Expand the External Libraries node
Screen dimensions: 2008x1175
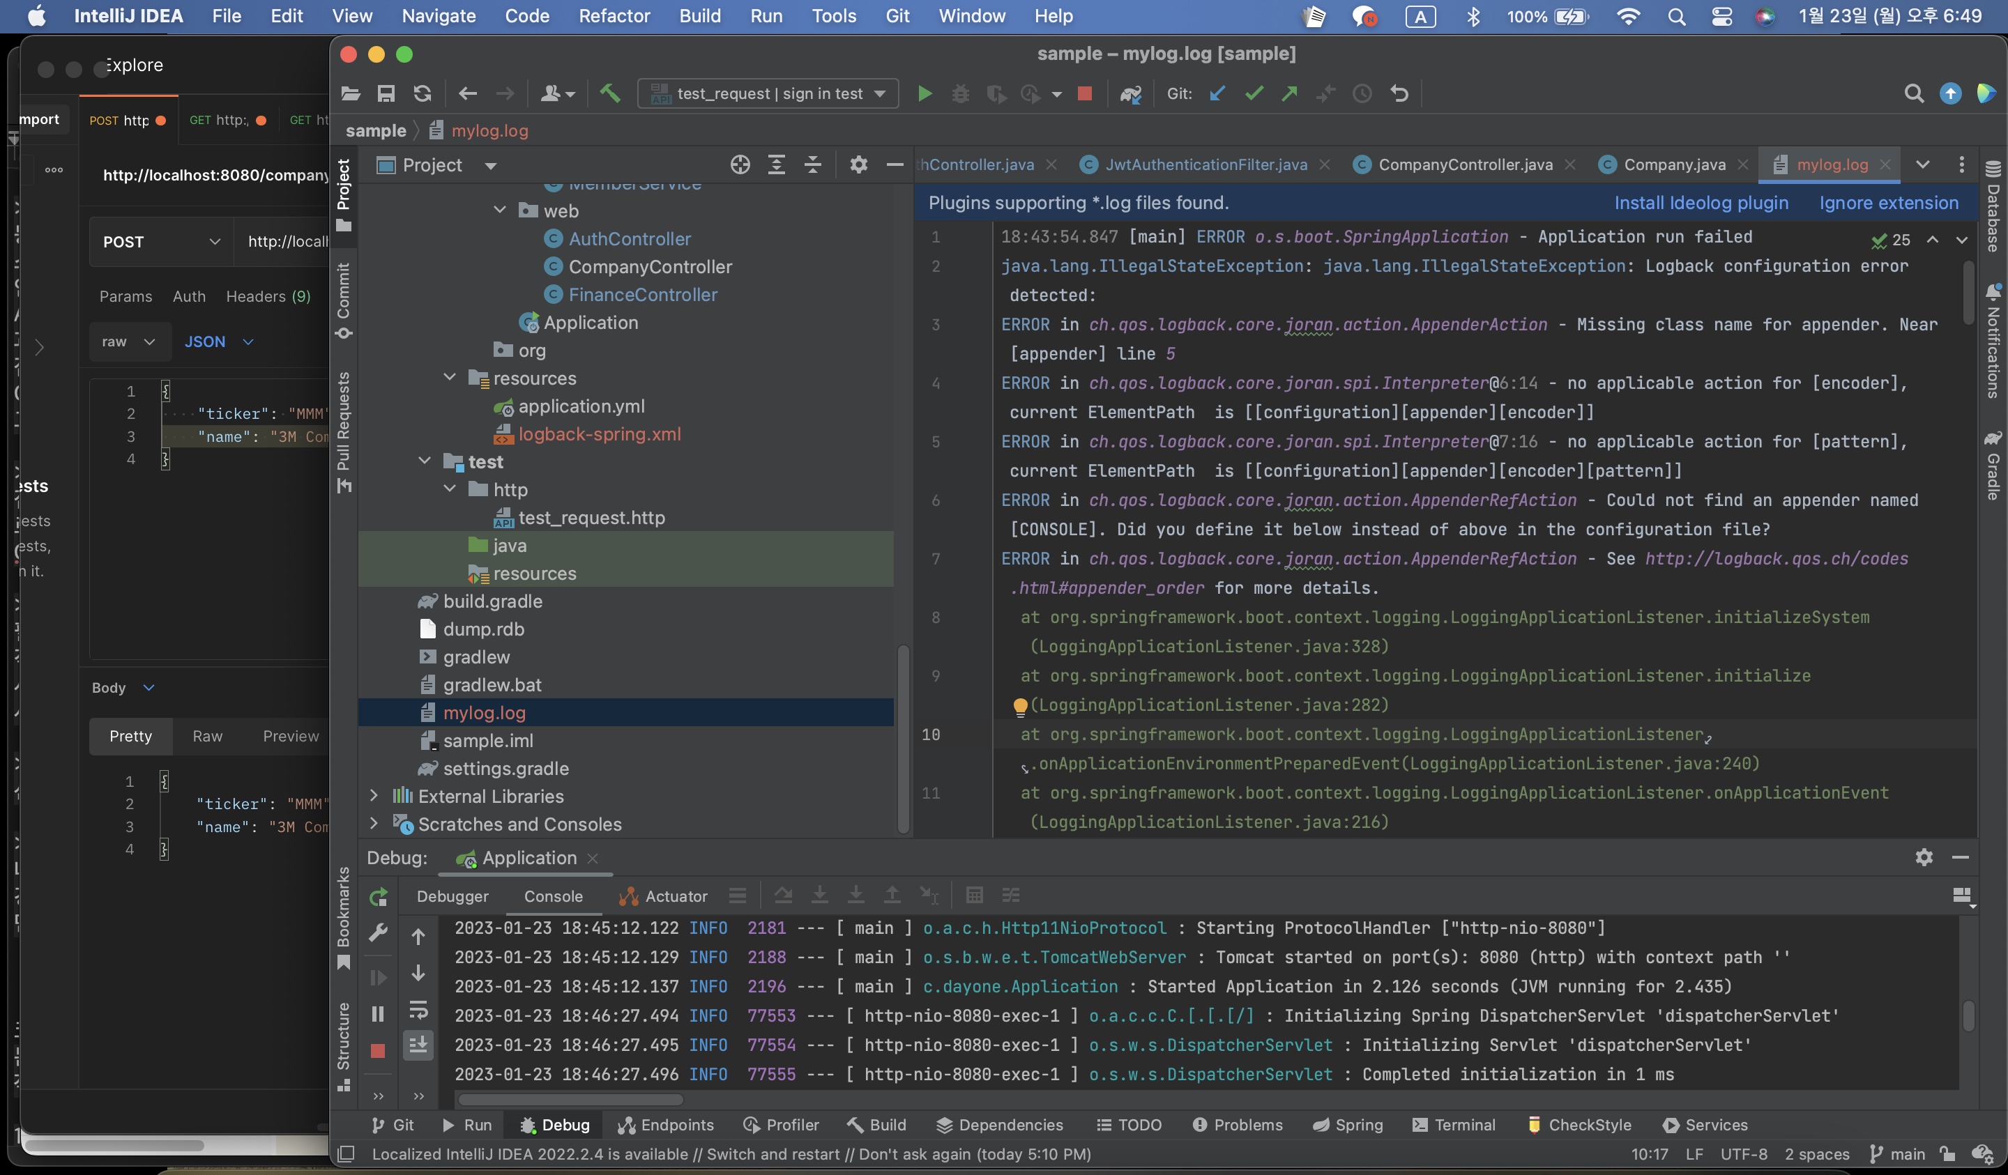point(374,796)
